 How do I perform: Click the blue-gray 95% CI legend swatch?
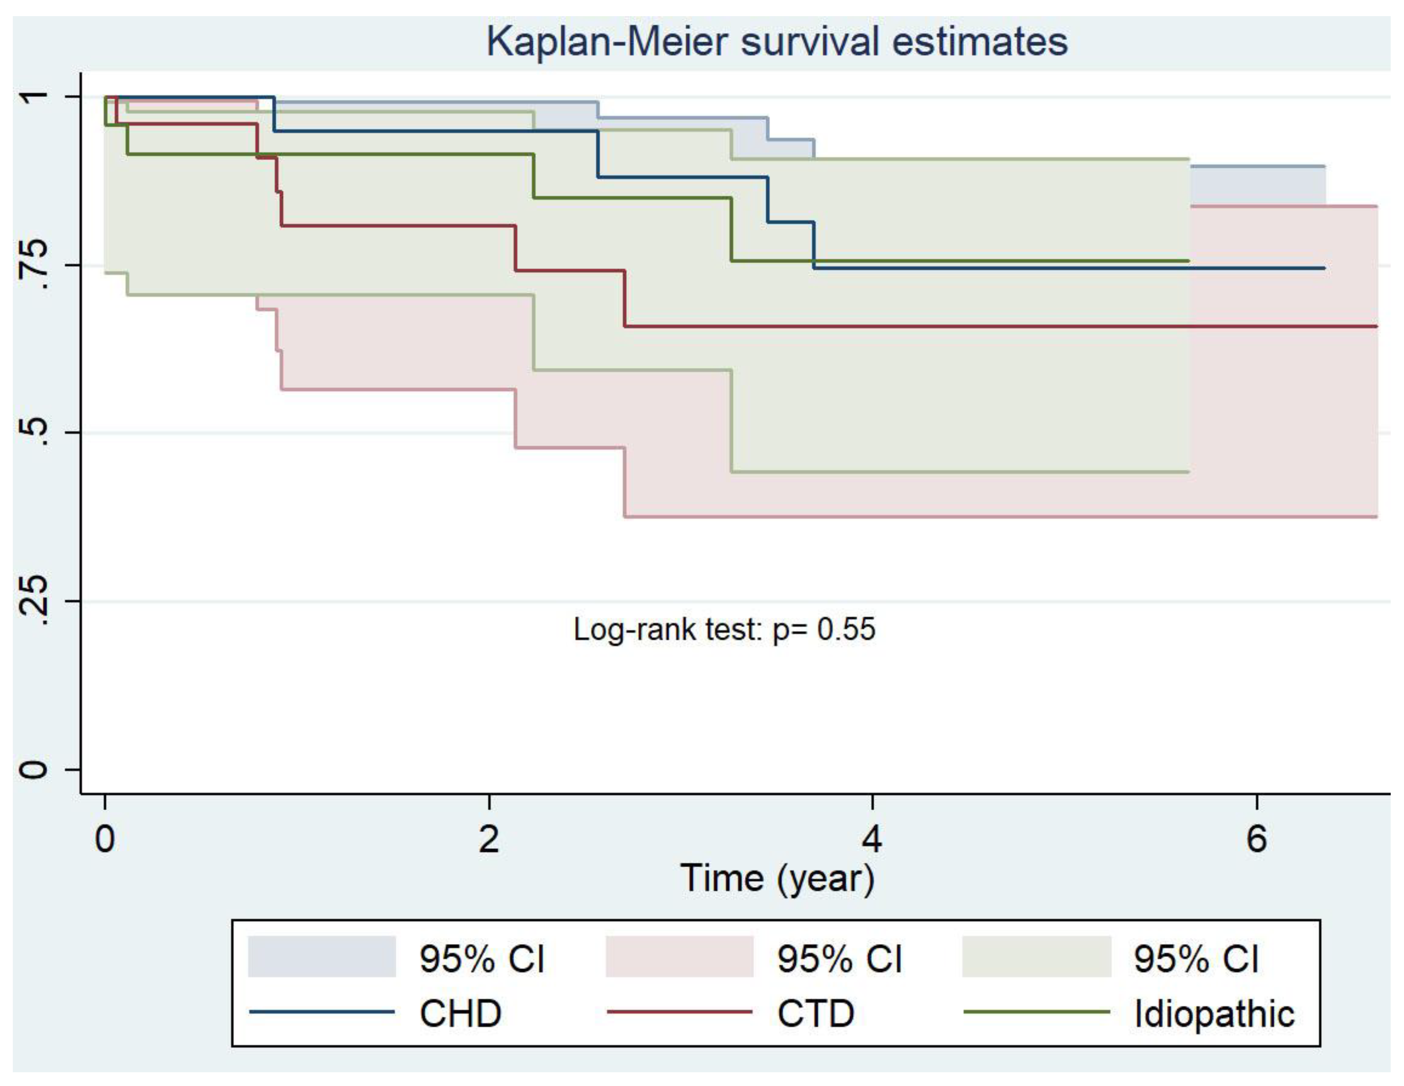pos(321,957)
